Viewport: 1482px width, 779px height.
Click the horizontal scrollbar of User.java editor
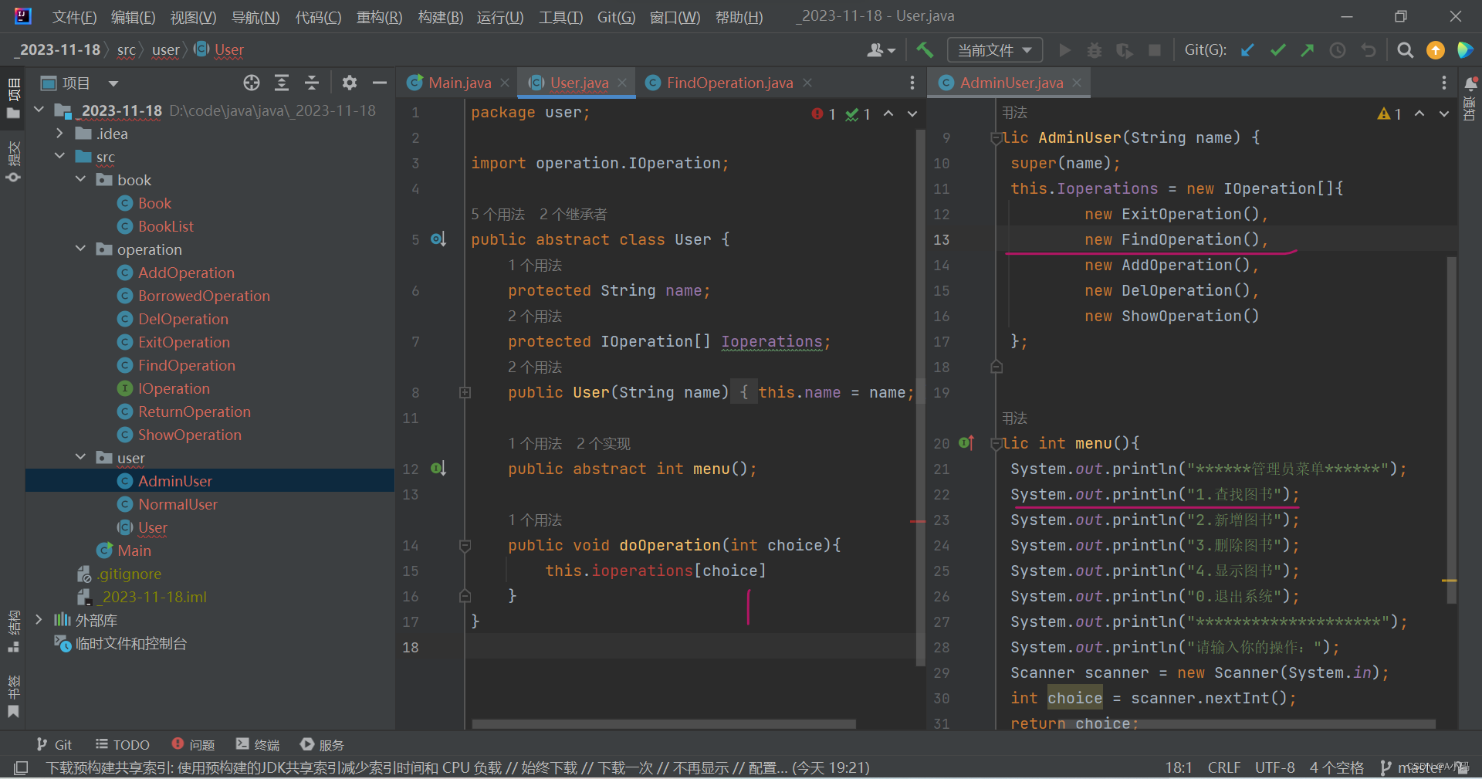tap(664, 724)
